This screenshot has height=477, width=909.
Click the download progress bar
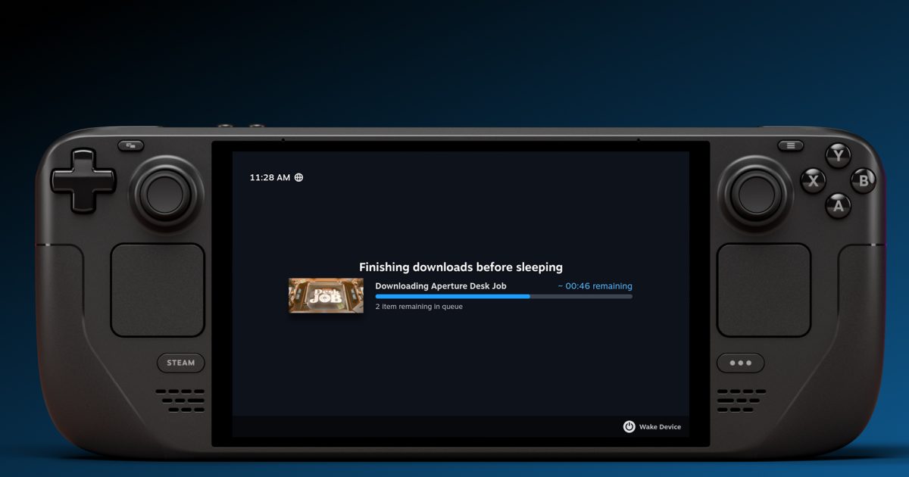coord(504,297)
